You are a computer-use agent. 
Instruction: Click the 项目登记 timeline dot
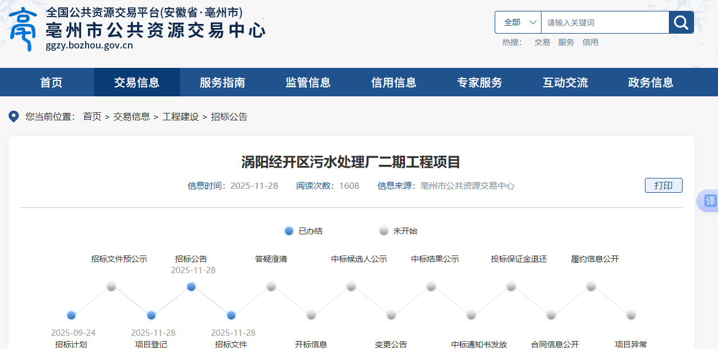point(151,315)
